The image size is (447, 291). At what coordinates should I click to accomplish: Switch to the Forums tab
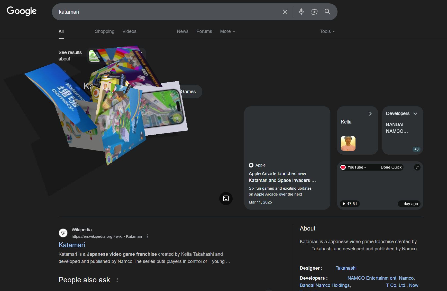204,31
